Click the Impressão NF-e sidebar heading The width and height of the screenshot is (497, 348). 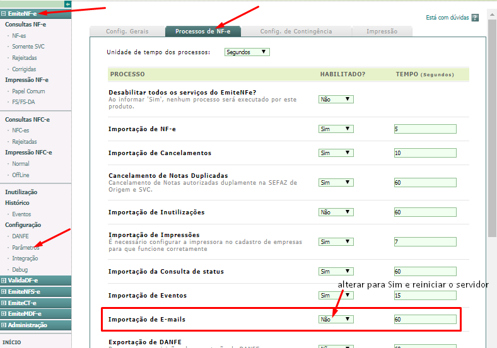26,80
